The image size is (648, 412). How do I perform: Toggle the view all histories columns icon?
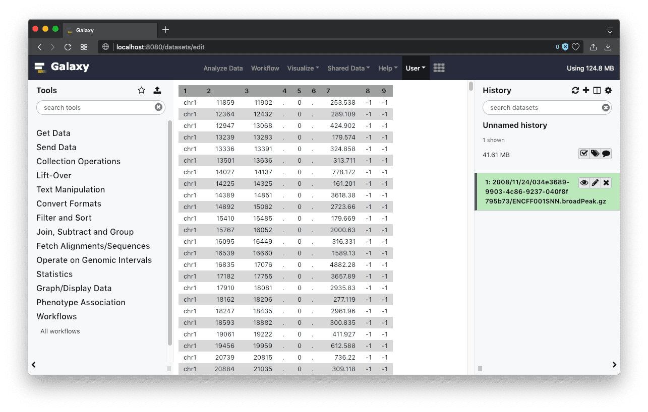(x=597, y=90)
